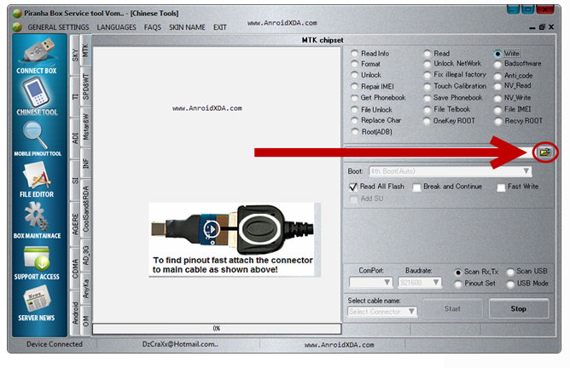This screenshot has width=570, height=368.
Task: Open the FAQs menu
Action: (153, 27)
